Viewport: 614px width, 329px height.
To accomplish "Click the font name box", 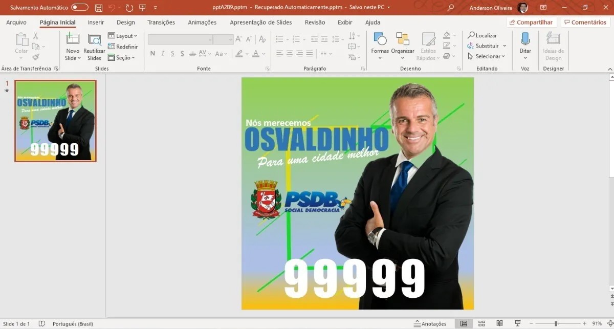I will [x=180, y=39].
